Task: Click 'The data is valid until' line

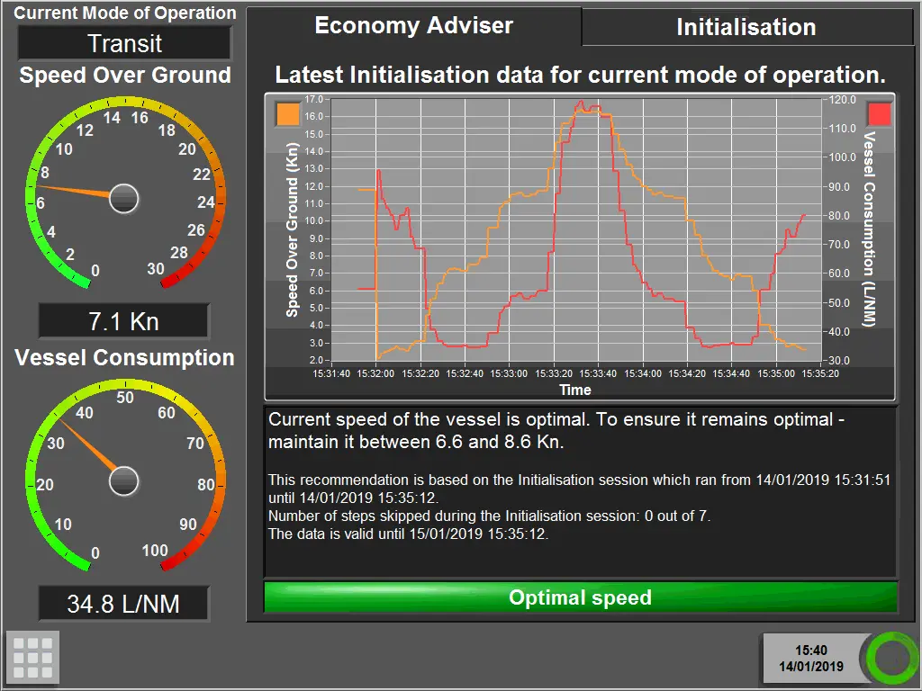Action: click(x=408, y=534)
